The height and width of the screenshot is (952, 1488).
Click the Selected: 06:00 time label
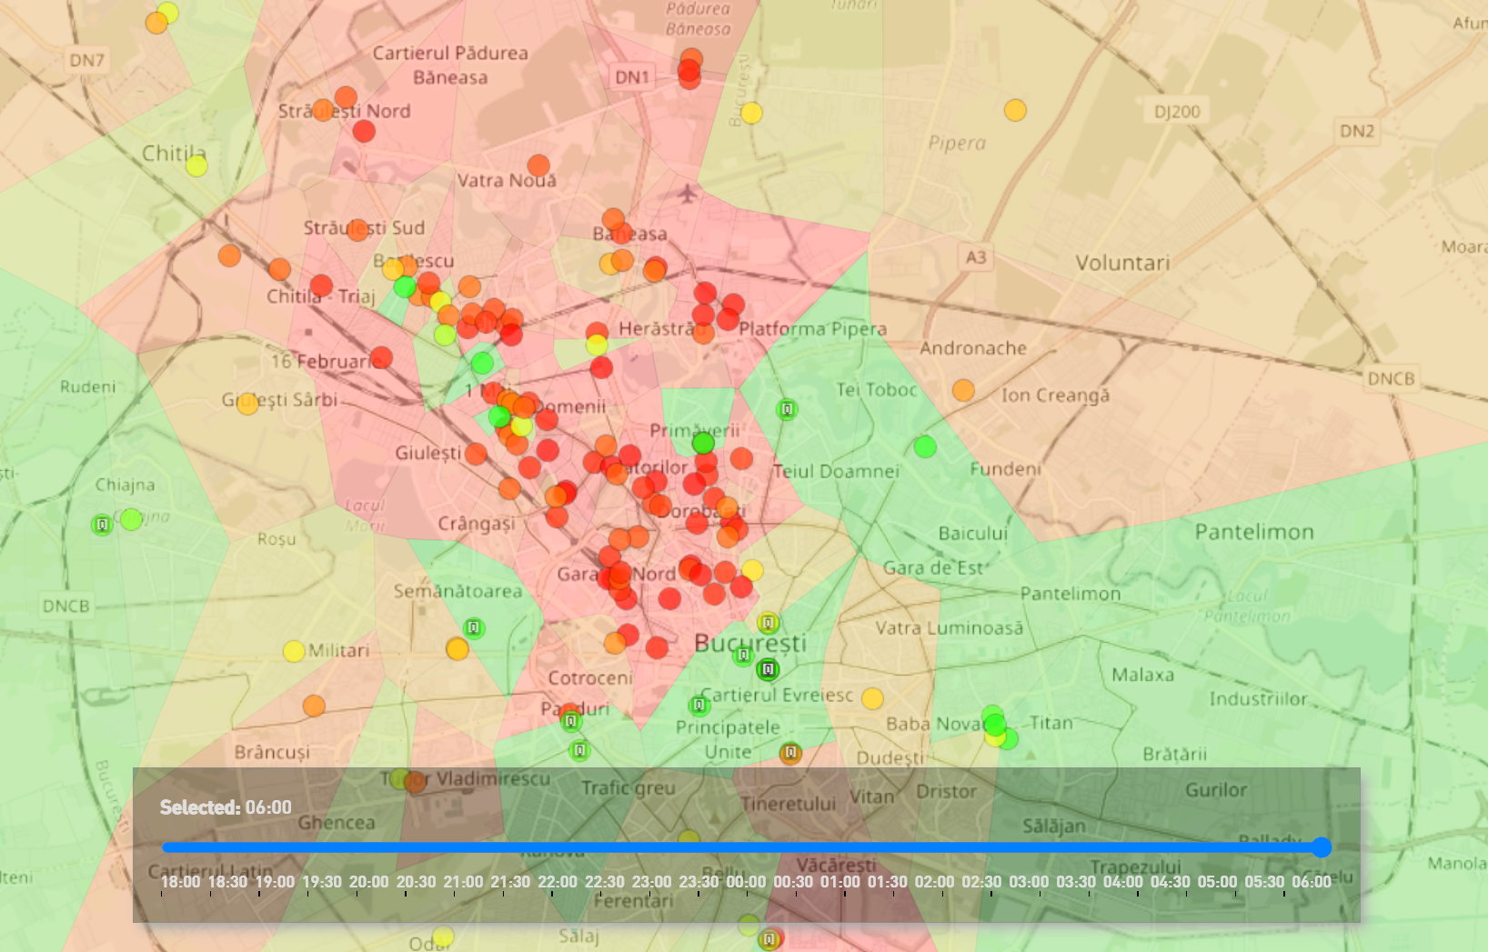tap(226, 807)
